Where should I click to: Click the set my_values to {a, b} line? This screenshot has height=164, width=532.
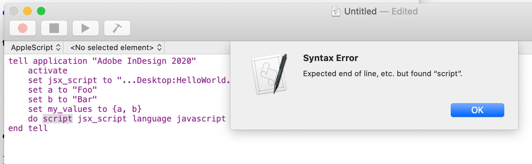click(x=85, y=109)
